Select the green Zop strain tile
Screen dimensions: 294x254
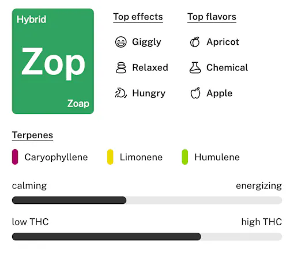pos(53,61)
